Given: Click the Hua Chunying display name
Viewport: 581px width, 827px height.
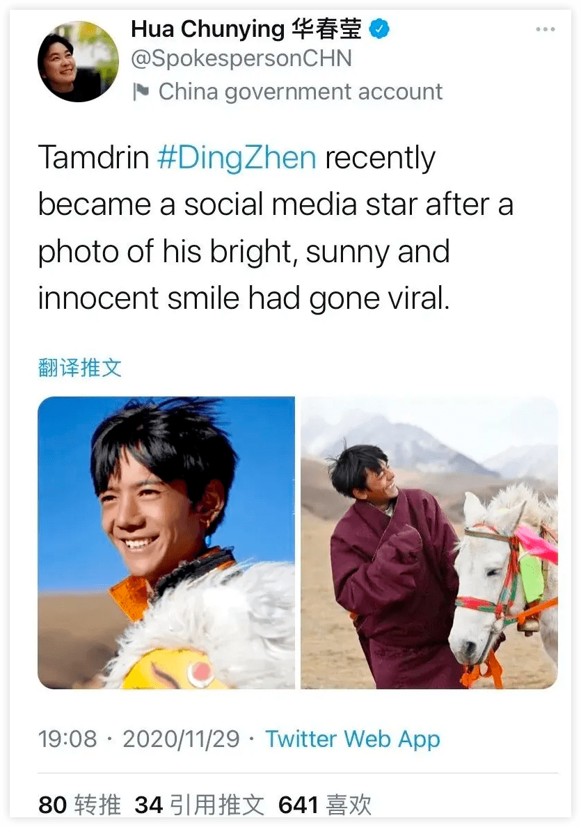Looking at the screenshot, I should (208, 29).
